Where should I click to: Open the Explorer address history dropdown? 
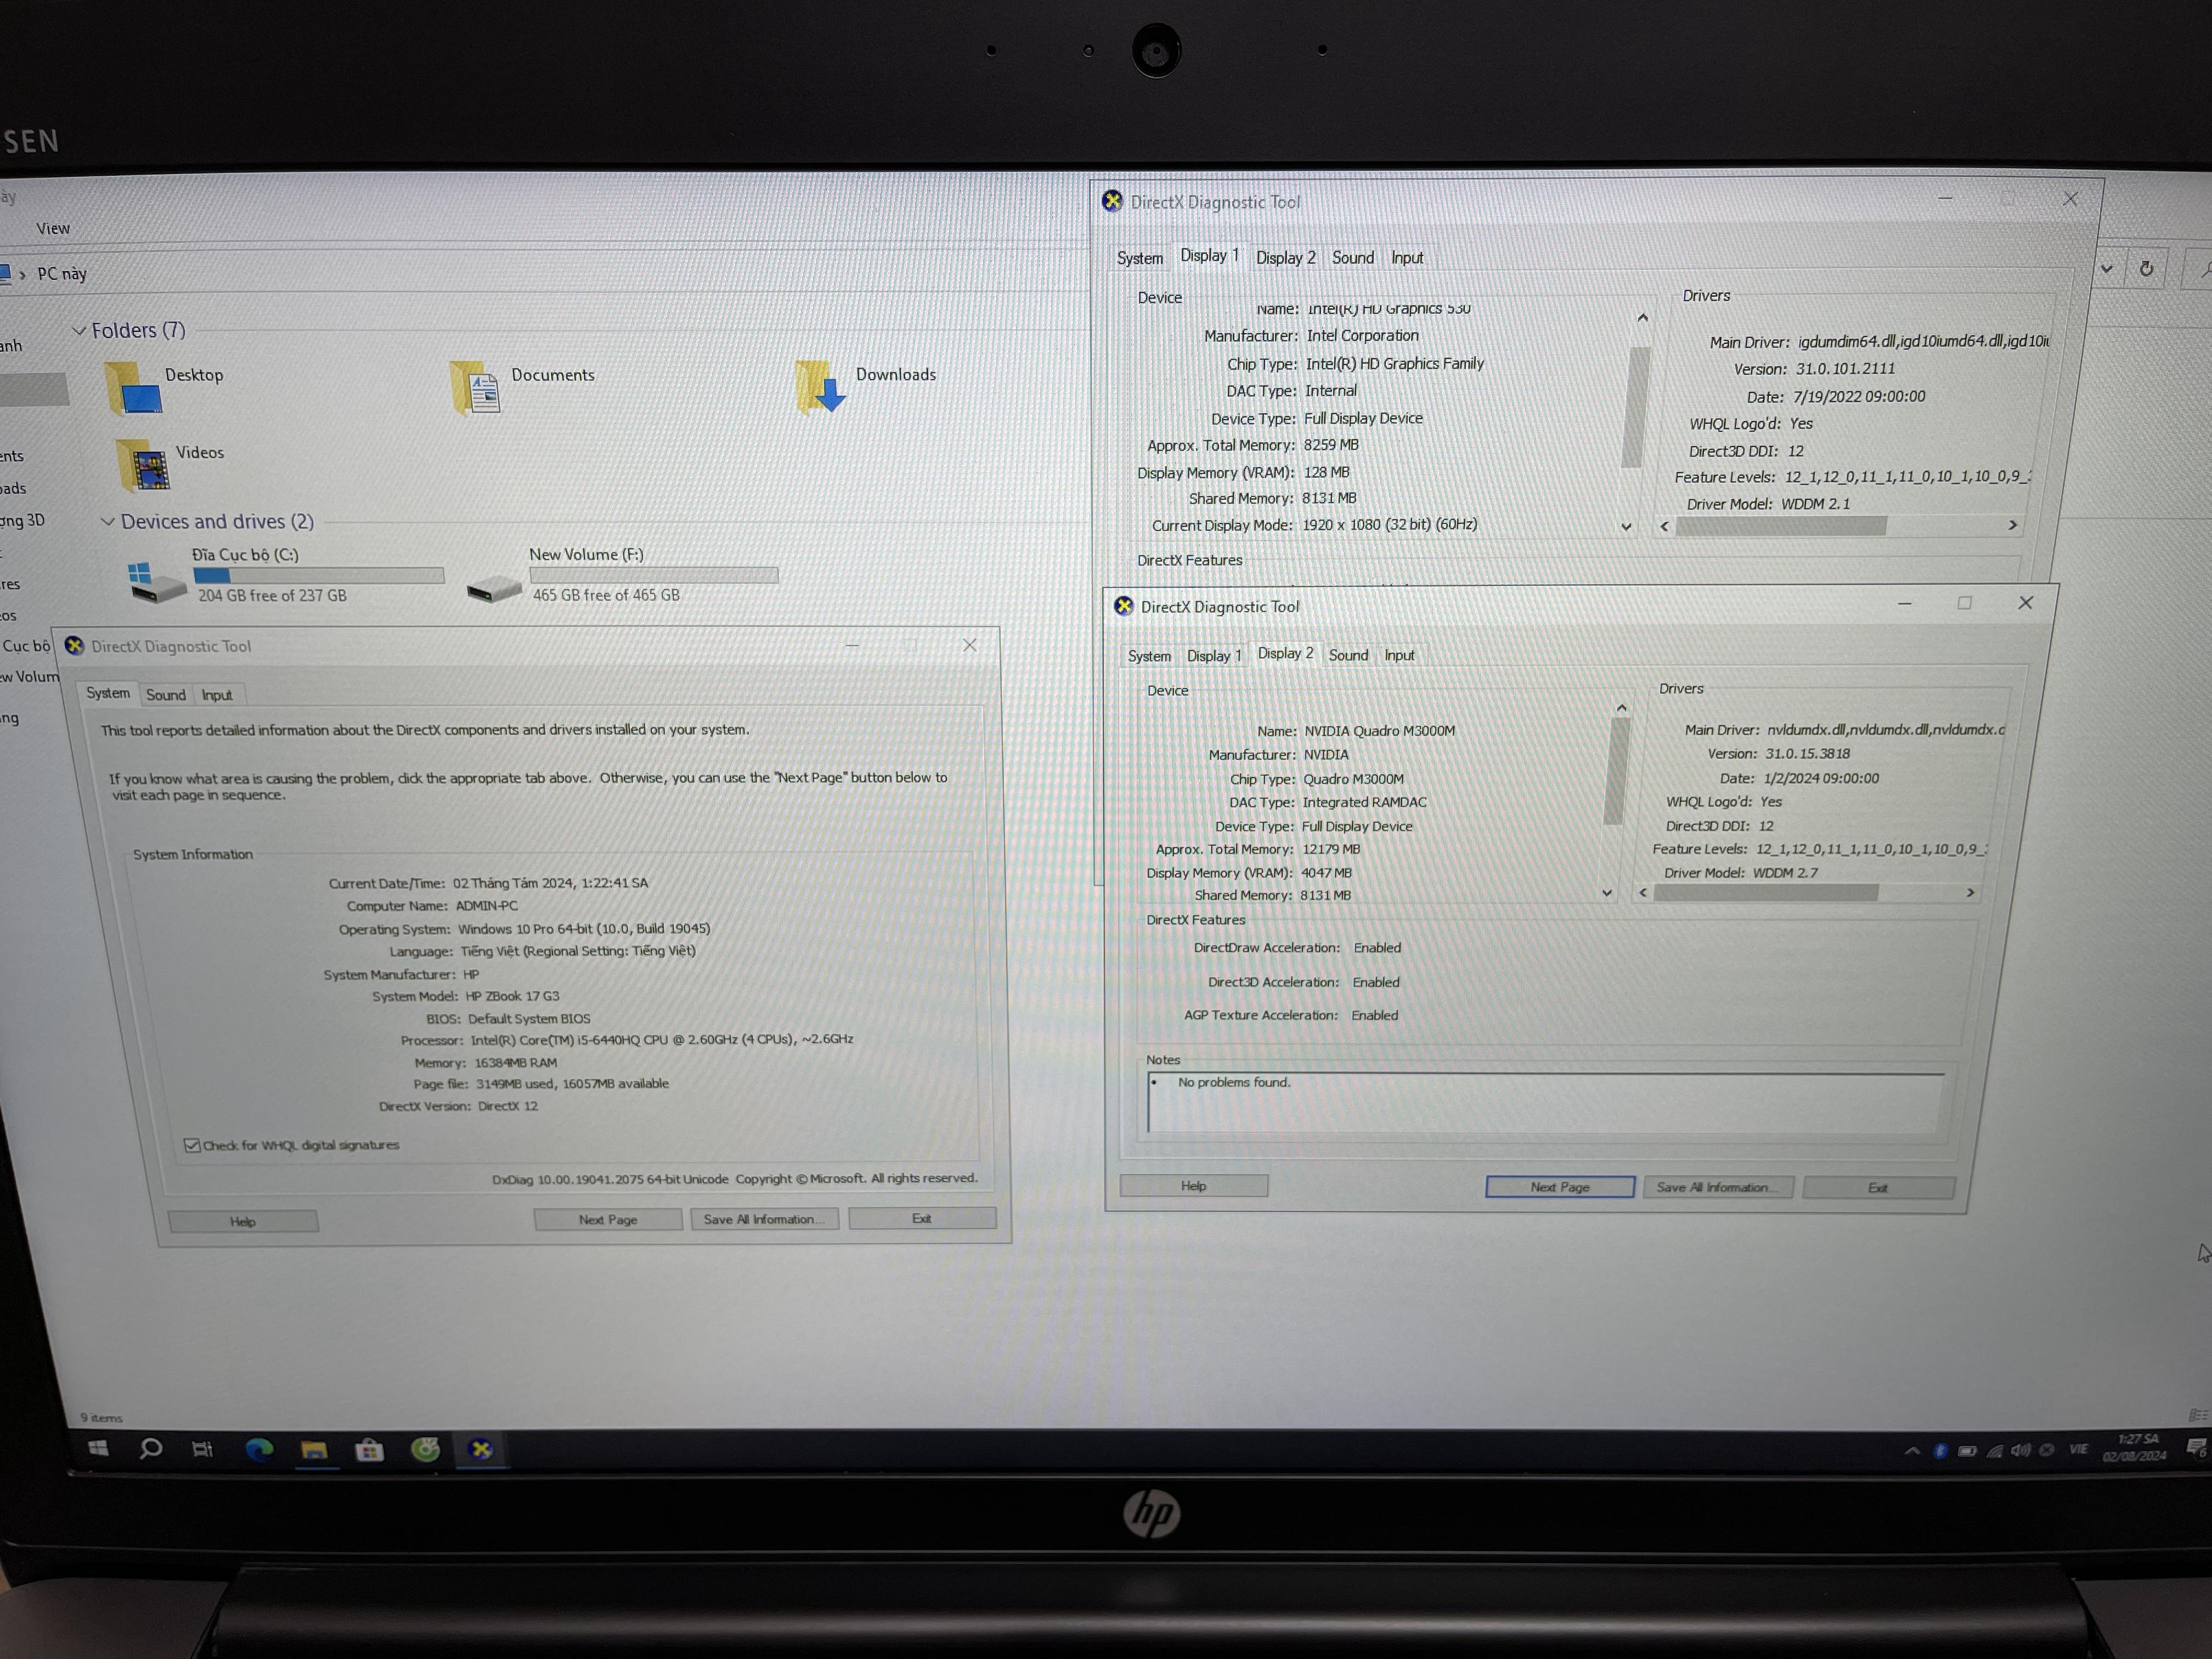(2107, 269)
